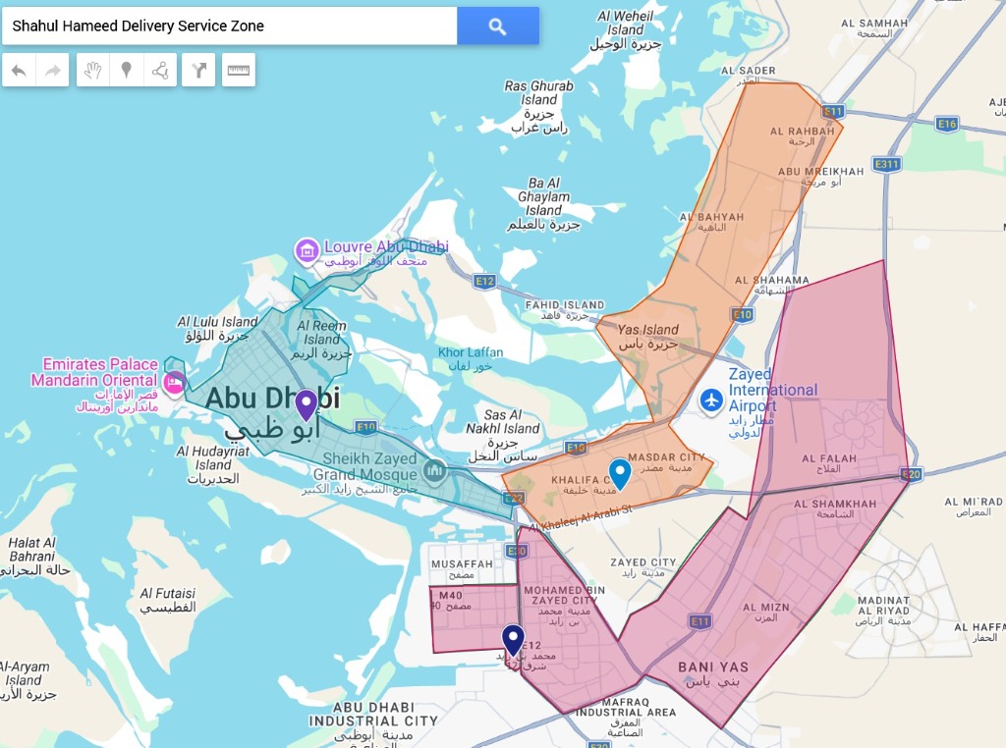Click the dark navy pin near Musaffah
The width and height of the screenshot is (1006, 748).
tap(513, 639)
